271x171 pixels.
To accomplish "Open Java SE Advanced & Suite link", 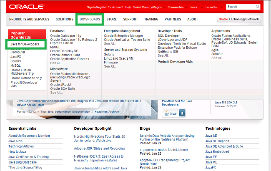I will pos(224,146).
